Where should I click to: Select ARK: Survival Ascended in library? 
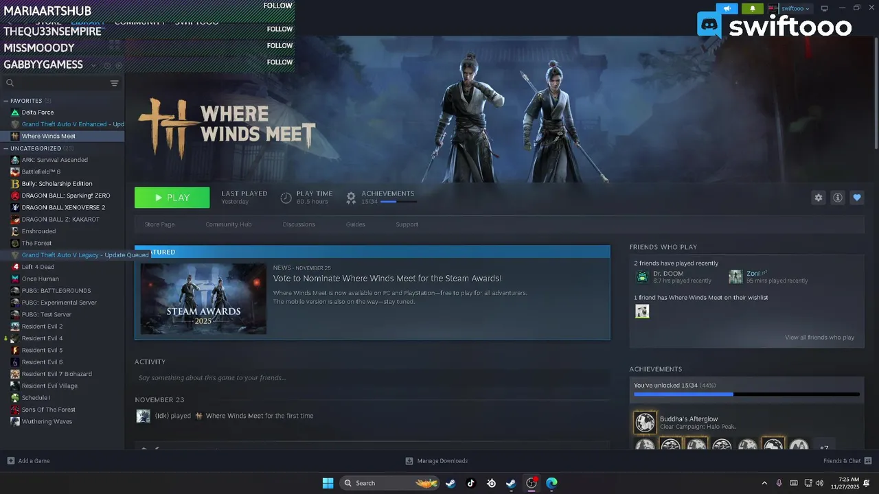click(x=55, y=160)
